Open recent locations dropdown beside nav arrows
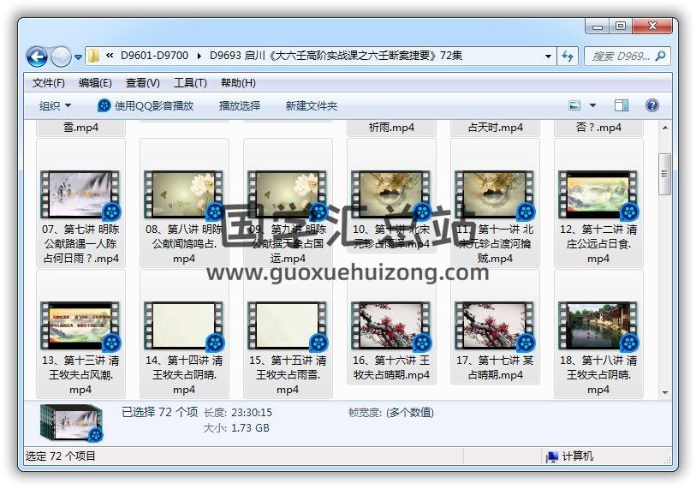Image resolution: width=696 pixels, height=489 pixels. pos(78,57)
